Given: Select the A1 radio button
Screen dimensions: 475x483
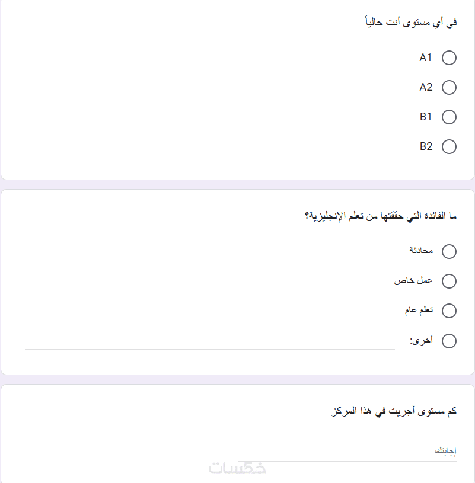Looking at the screenshot, I should 449,57.
